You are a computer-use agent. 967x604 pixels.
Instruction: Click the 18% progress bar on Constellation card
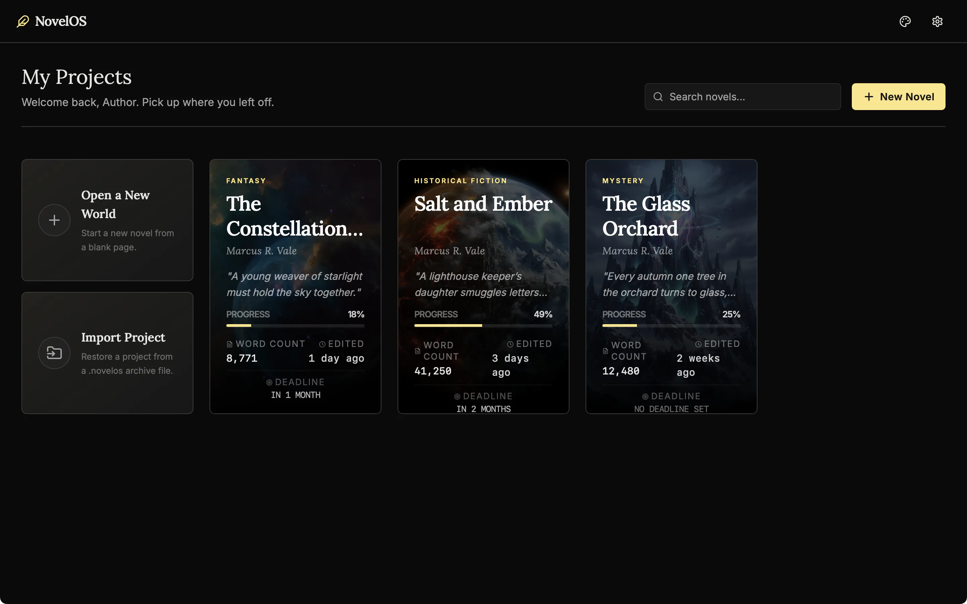tap(295, 325)
